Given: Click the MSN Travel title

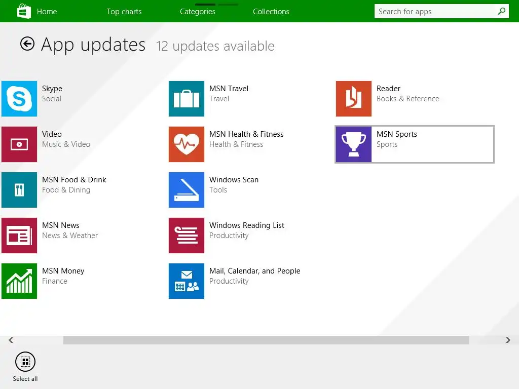Looking at the screenshot, I should tap(229, 89).
